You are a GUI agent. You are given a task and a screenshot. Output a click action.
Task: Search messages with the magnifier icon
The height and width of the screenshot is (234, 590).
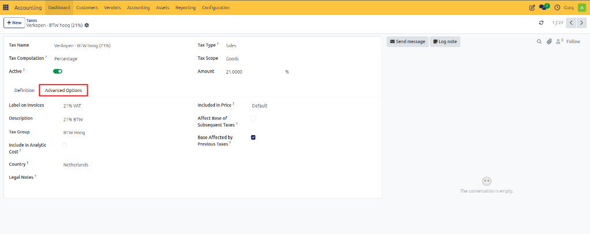539,42
